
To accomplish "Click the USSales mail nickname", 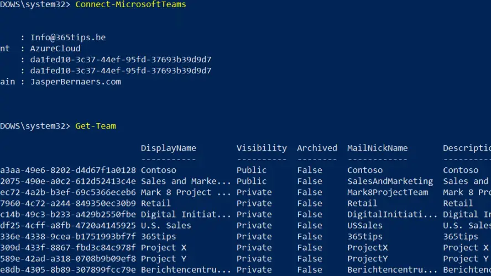I will tap(364, 225).
